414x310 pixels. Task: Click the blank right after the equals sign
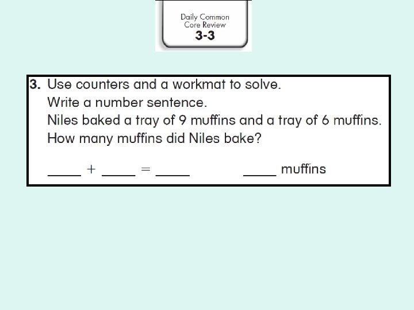tap(172, 175)
